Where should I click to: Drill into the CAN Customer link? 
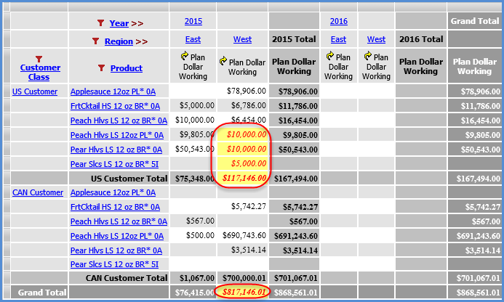pos(36,192)
